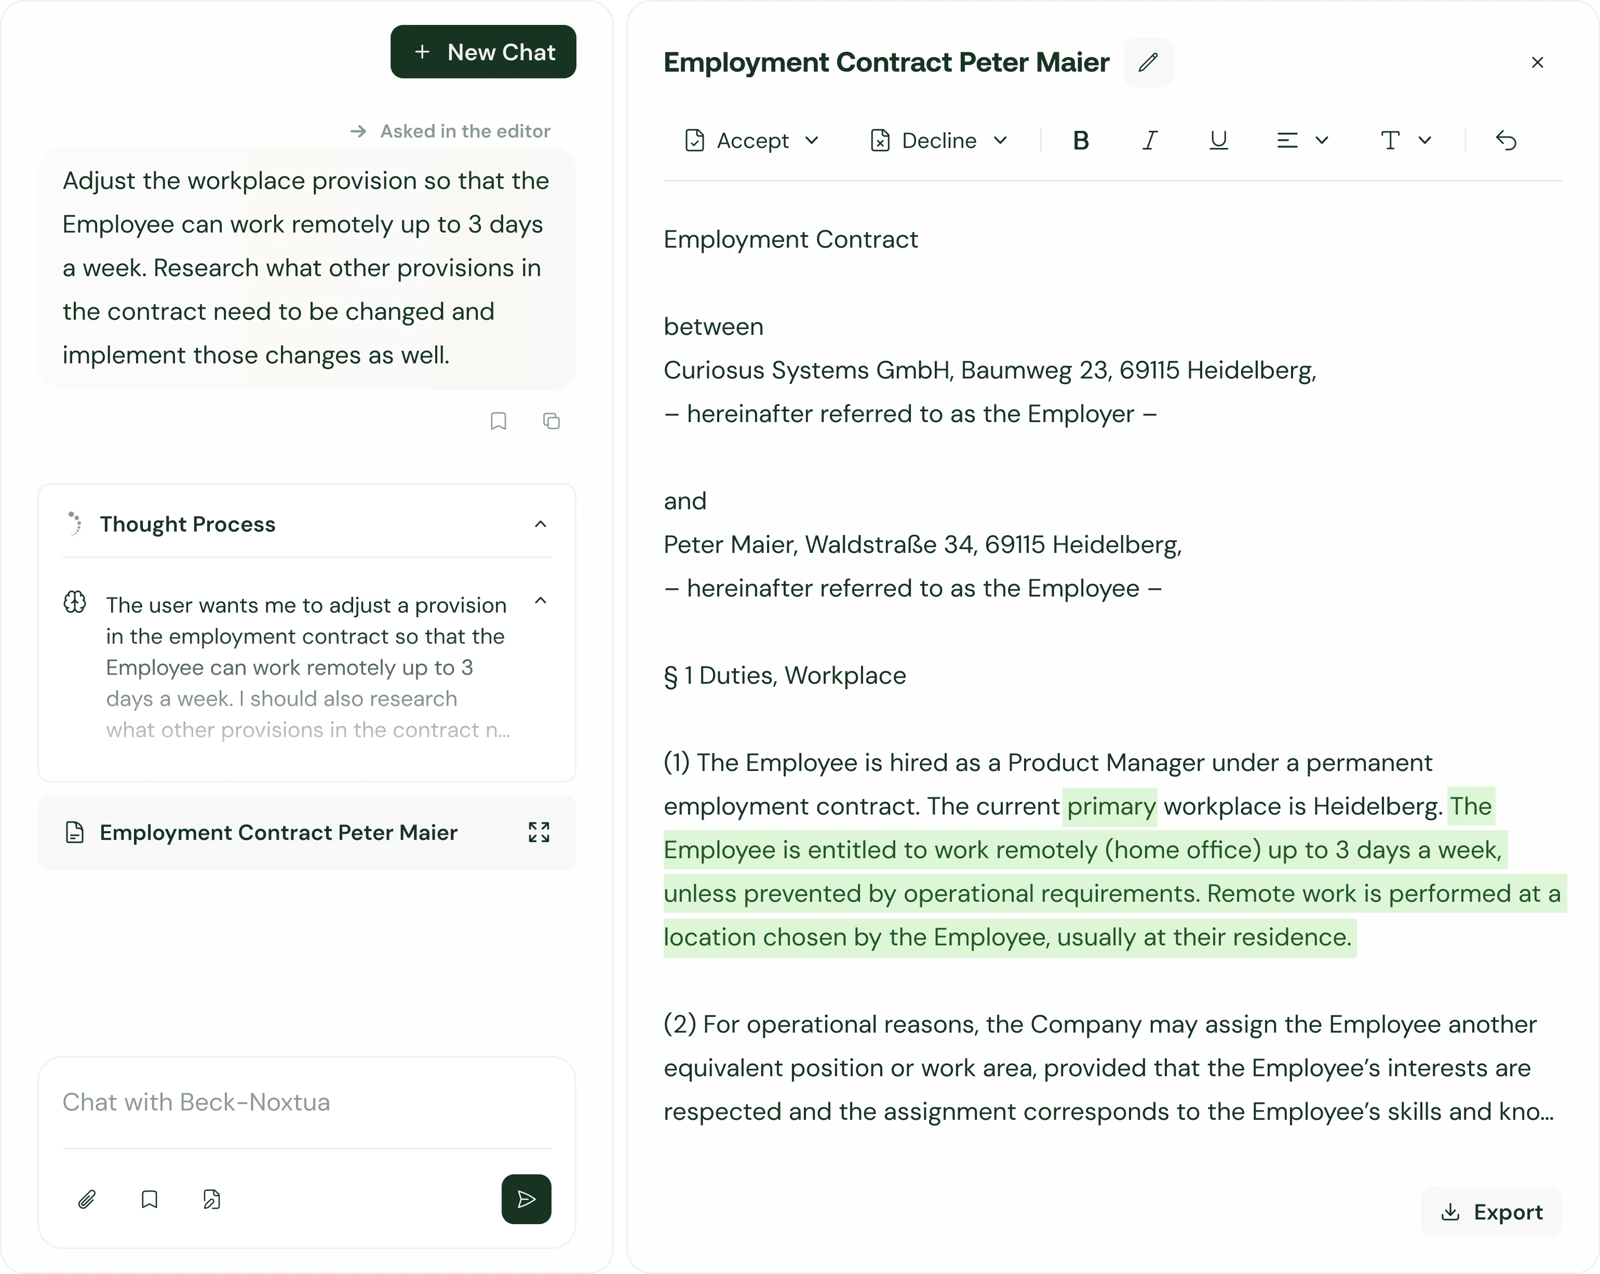Copy the user prompt message

[x=552, y=422]
